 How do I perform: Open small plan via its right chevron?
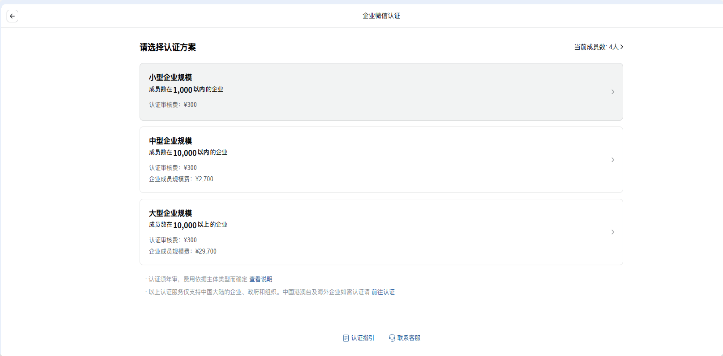tap(613, 92)
